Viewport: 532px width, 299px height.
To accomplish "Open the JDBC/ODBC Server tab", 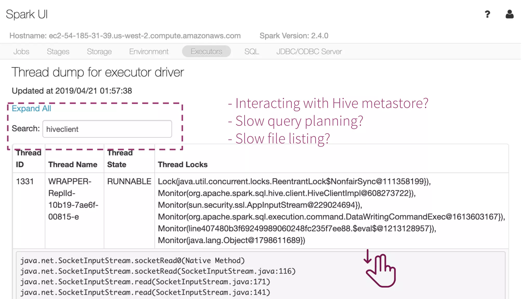I will (x=309, y=51).
